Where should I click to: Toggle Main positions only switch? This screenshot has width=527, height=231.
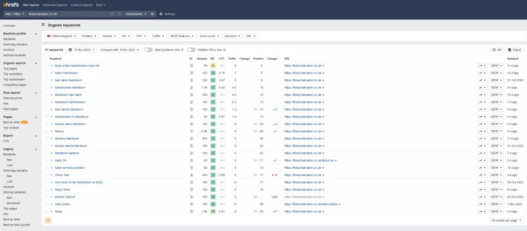tap(149, 50)
